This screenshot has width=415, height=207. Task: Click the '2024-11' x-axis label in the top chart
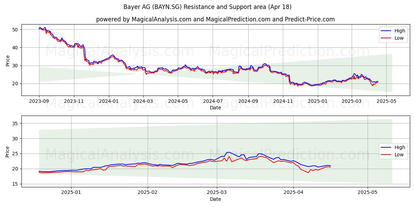click(283, 101)
